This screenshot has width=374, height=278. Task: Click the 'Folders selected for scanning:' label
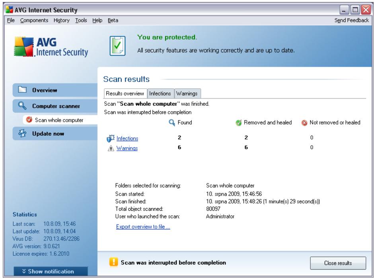[148, 185]
